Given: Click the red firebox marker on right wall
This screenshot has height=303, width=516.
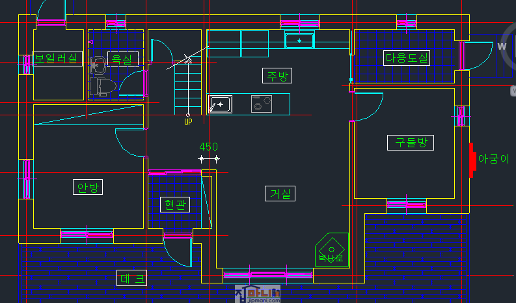Looking at the screenshot, I should point(471,160).
